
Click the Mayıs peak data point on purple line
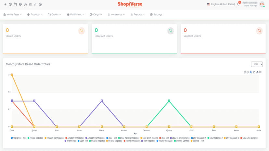tap(102, 101)
